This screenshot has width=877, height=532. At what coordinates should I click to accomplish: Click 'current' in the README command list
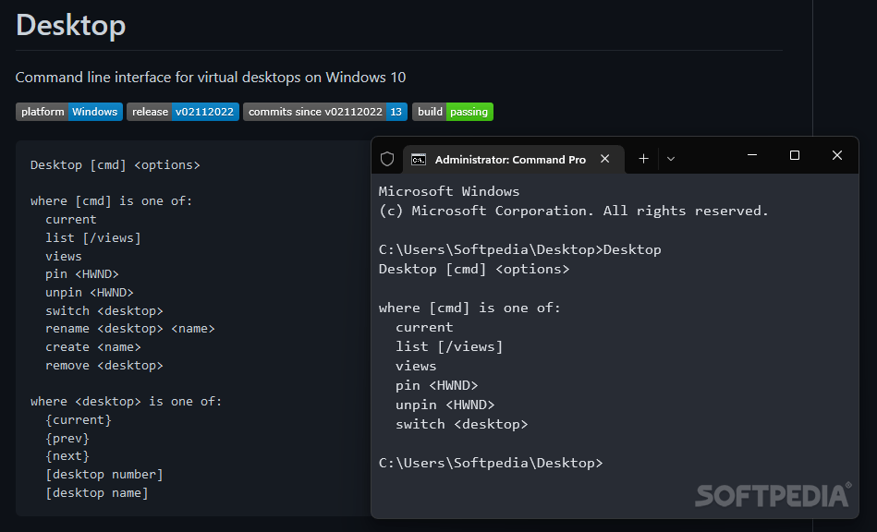(x=71, y=220)
